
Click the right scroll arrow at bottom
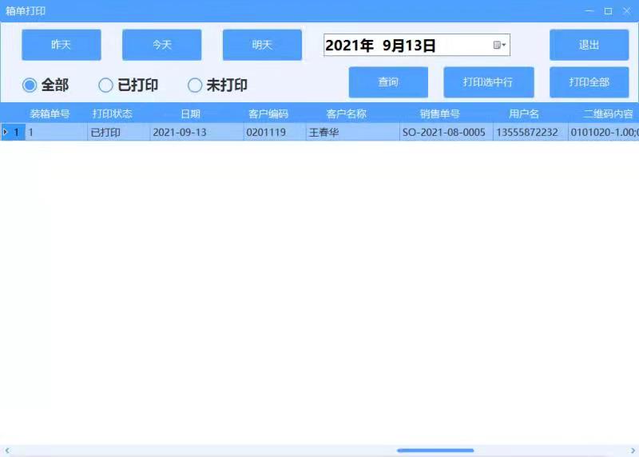point(633,451)
